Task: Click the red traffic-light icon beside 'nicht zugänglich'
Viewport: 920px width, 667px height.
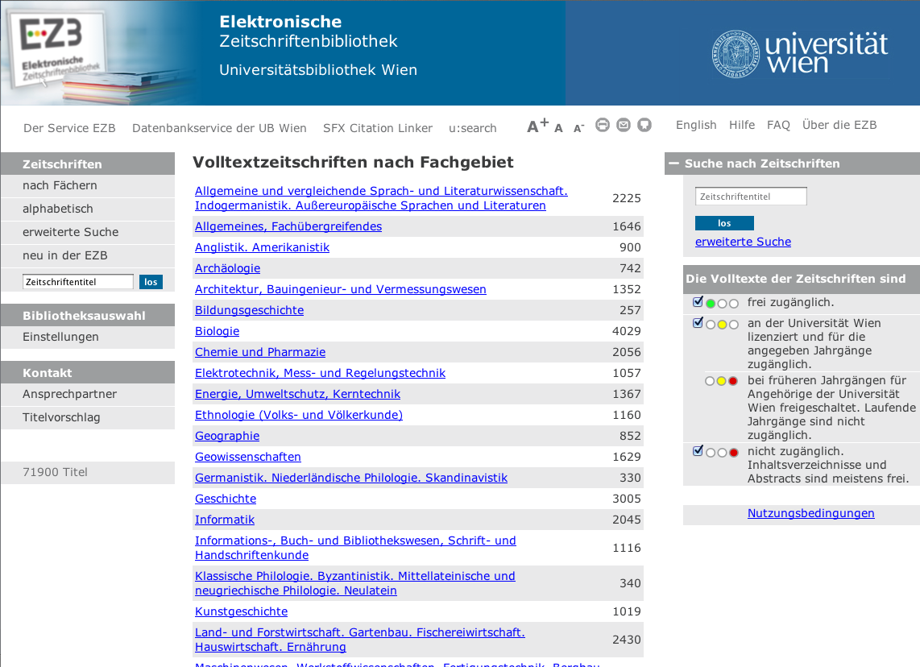Action: (x=722, y=452)
